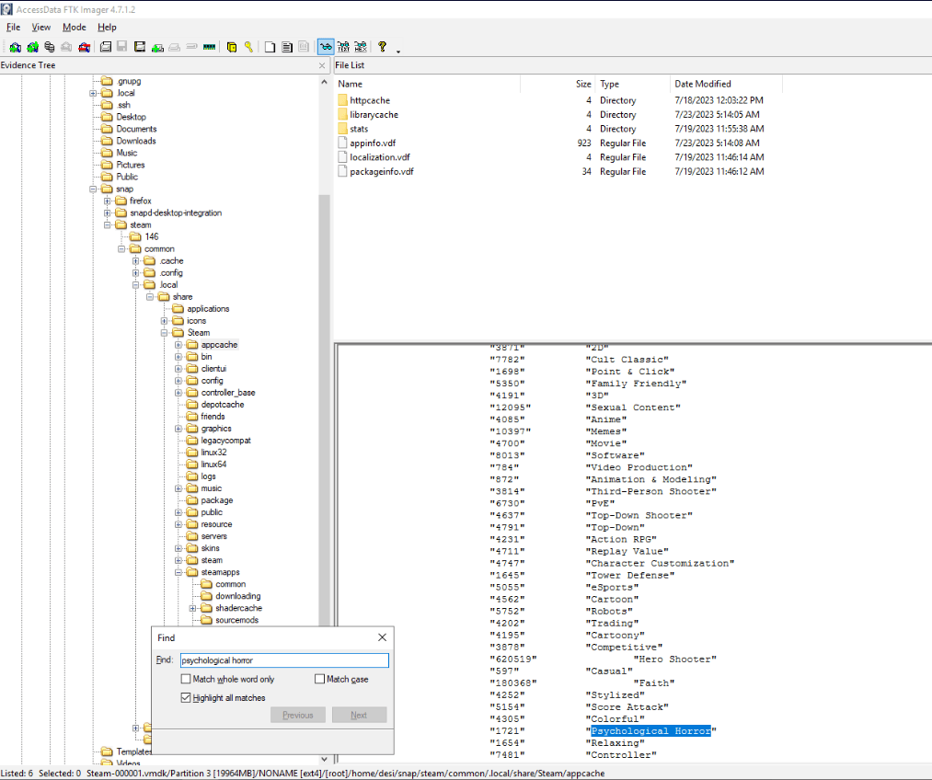Enable the Match case checkbox

tap(320, 679)
